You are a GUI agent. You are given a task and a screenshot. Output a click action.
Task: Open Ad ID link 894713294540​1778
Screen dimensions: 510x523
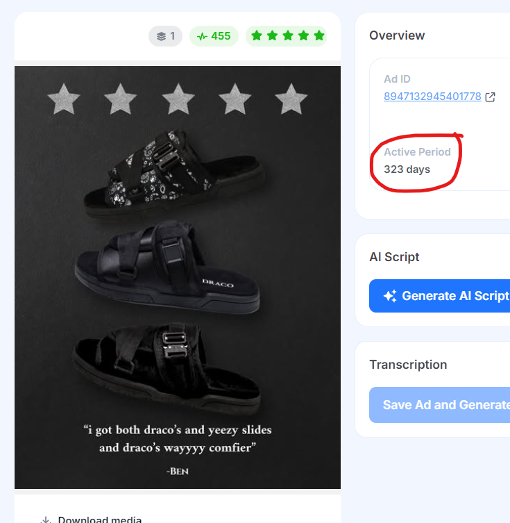pos(432,97)
